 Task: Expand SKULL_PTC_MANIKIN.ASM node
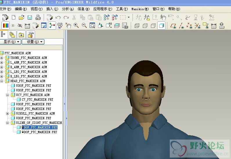click(x=7, y=114)
